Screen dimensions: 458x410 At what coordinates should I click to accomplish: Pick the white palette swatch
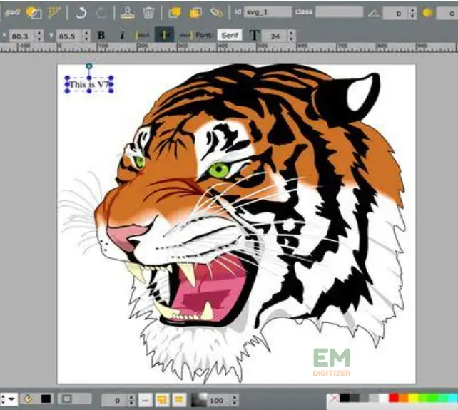pos(384,398)
